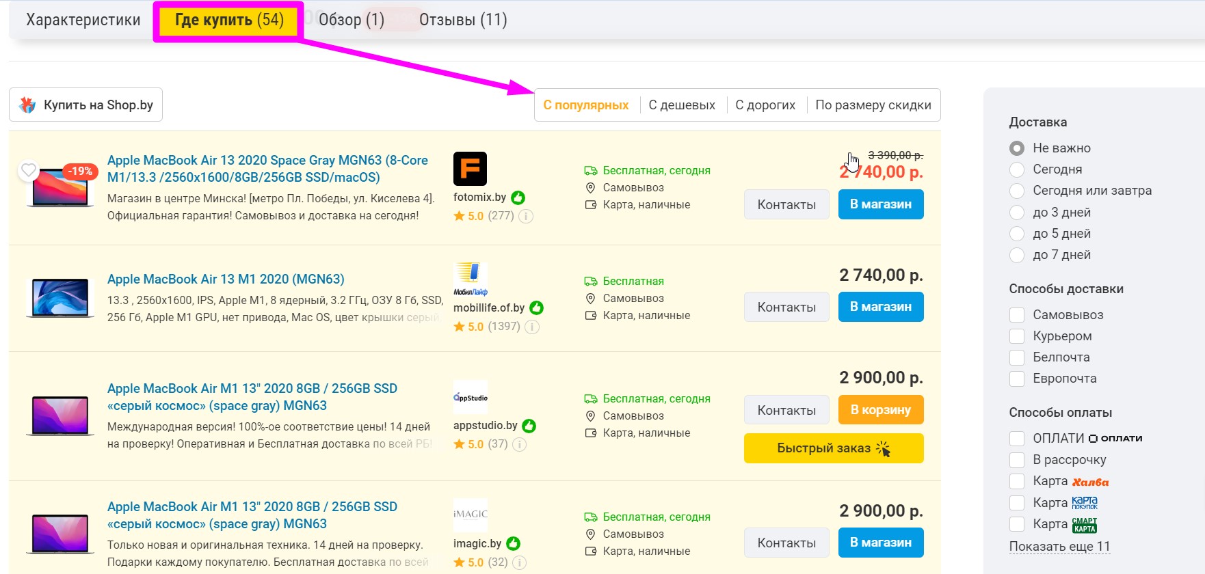Expand Показать еще 11 payment options

pyautogui.click(x=1059, y=547)
